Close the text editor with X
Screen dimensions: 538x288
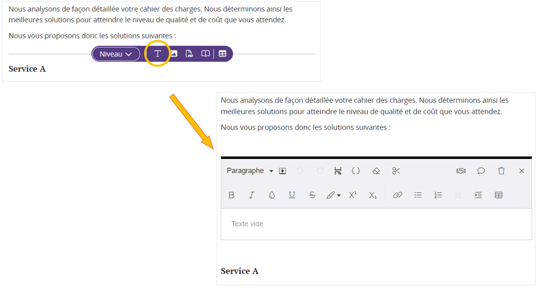point(521,171)
